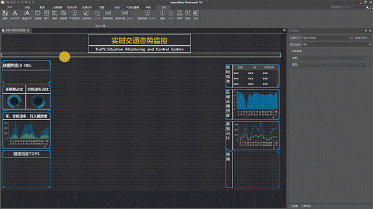Switch to the 视图 ribbon tab

pyautogui.click(x=102, y=8)
